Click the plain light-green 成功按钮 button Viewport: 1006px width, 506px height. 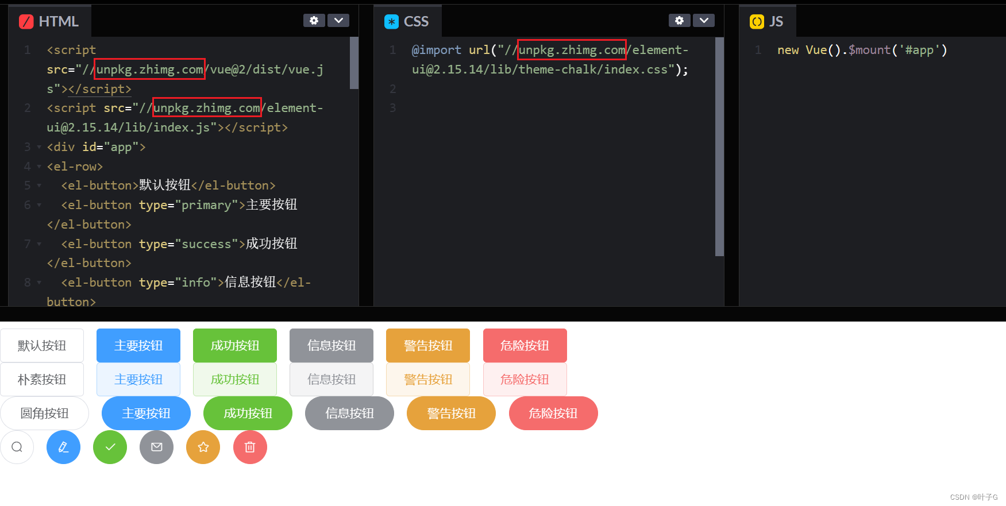tap(235, 379)
